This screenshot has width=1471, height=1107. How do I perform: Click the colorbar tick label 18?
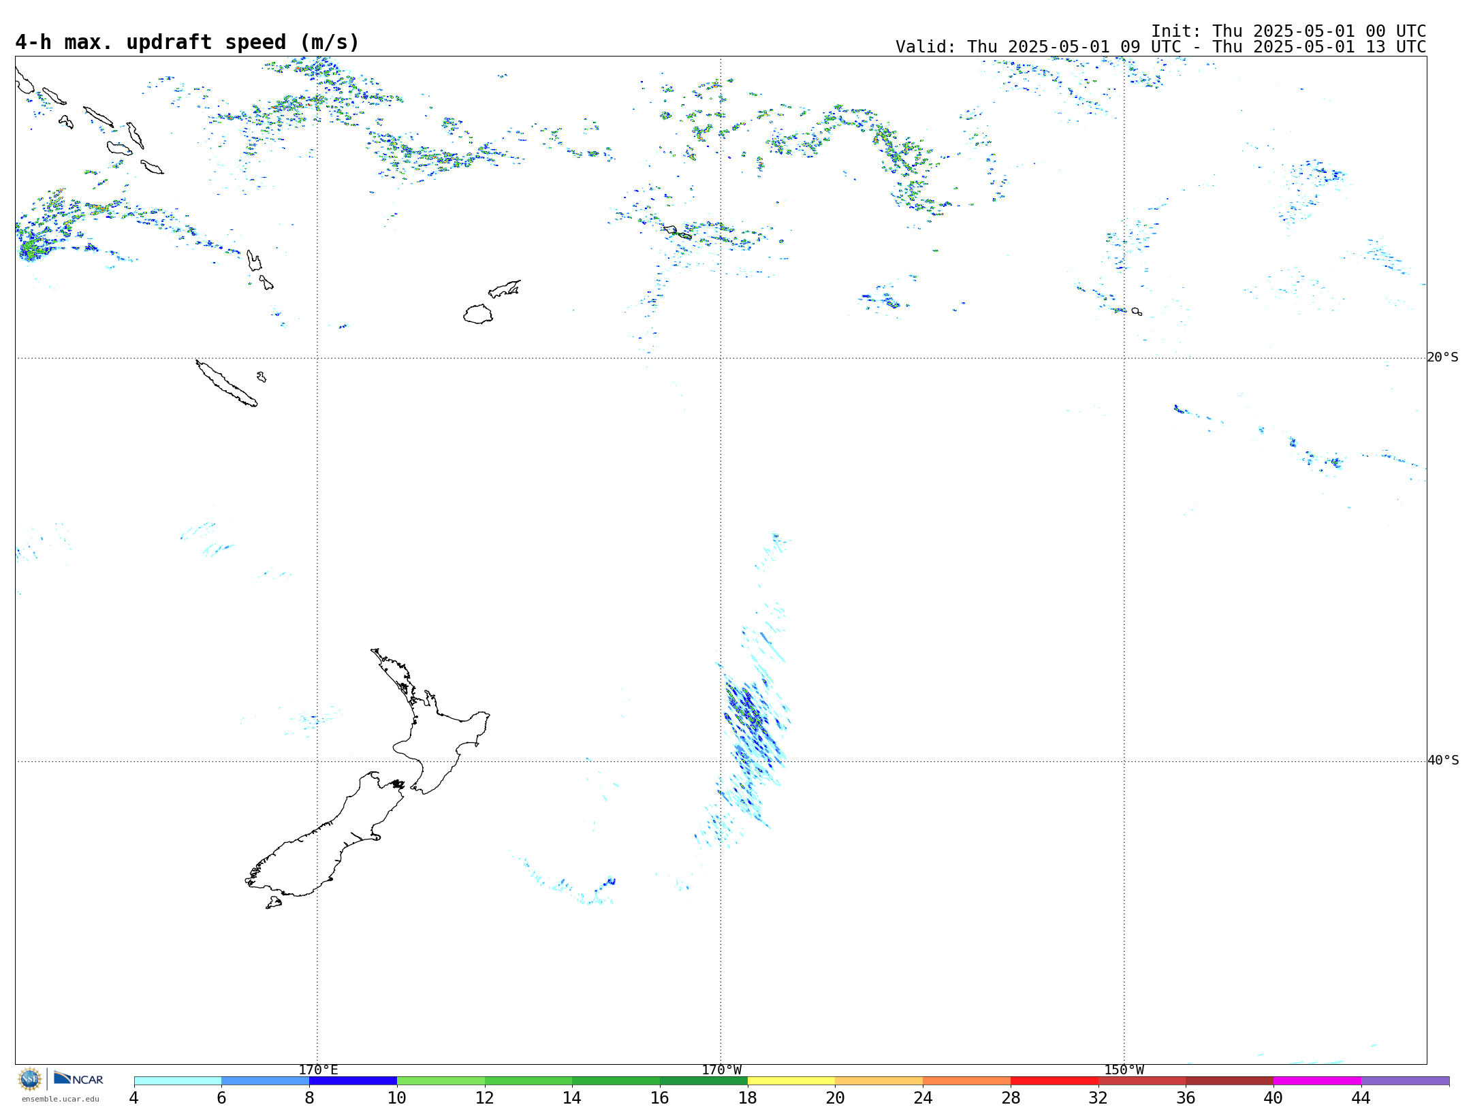[748, 1098]
